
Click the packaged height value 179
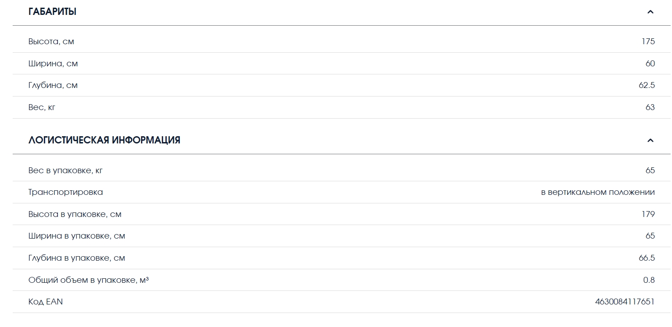point(648,214)
